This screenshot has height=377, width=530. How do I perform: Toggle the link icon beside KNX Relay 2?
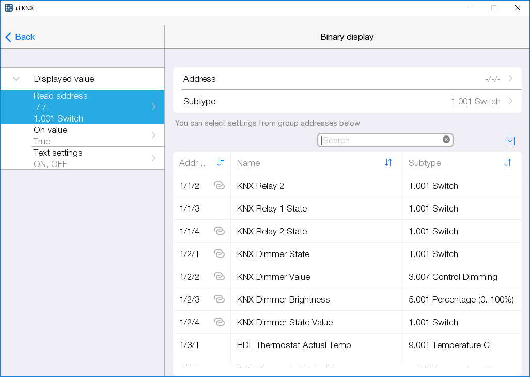(x=219, y=185)
